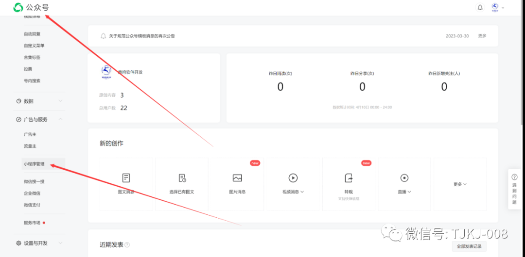Image resolution: width=525 pixels, height=257 pixels.
Task: Collapse the 广告与服务 section chevron
Action: (60, 119)
